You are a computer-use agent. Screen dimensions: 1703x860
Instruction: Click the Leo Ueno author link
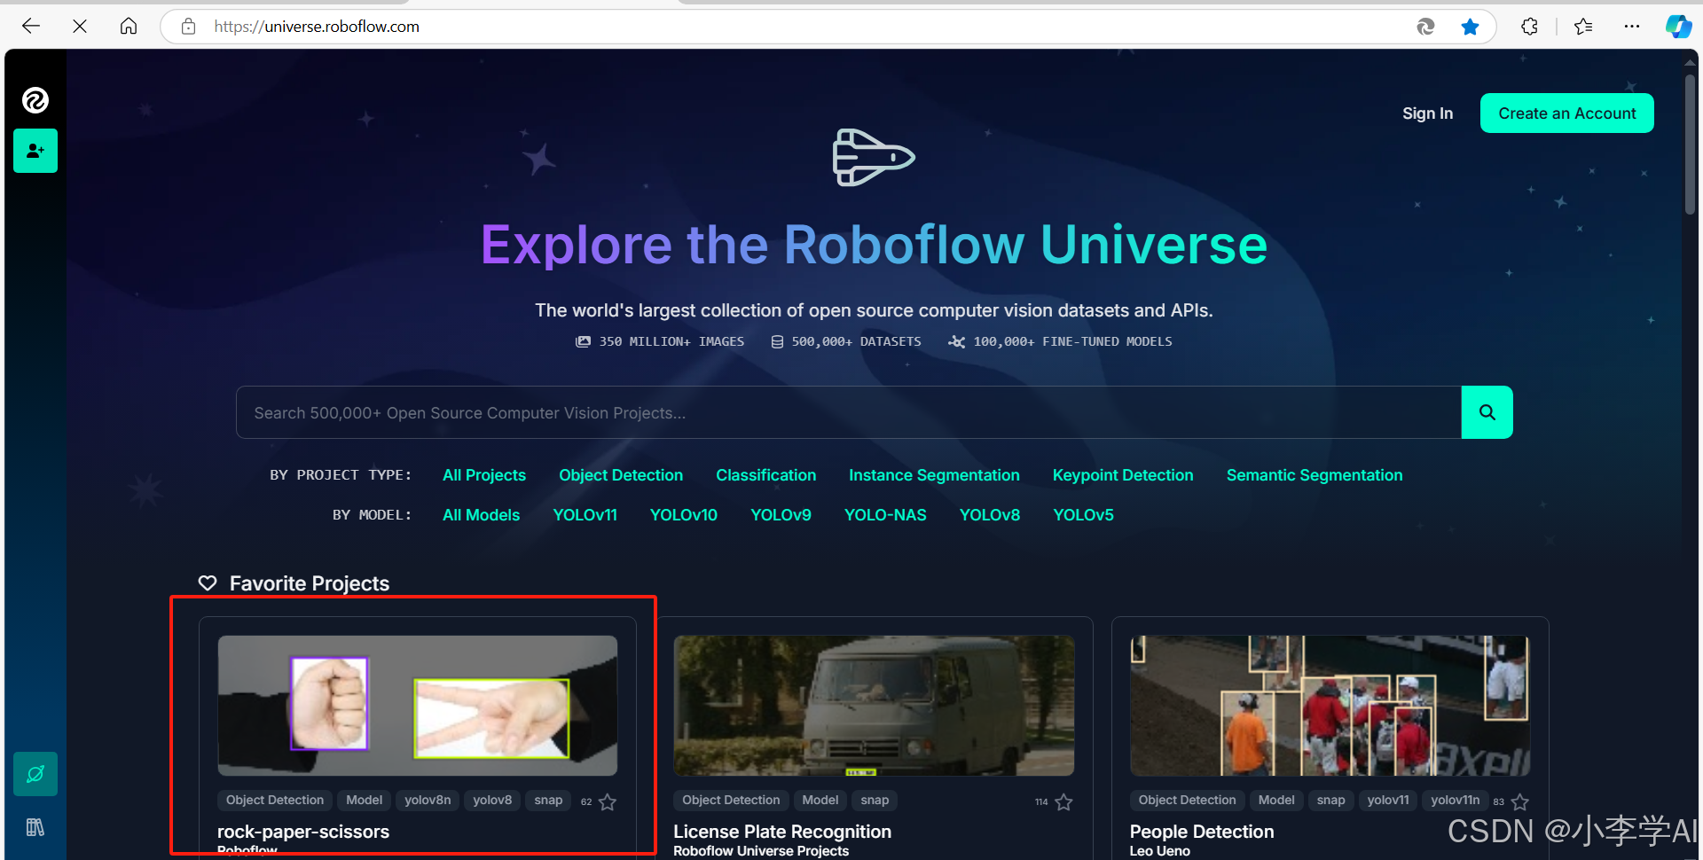[1160, 851]
